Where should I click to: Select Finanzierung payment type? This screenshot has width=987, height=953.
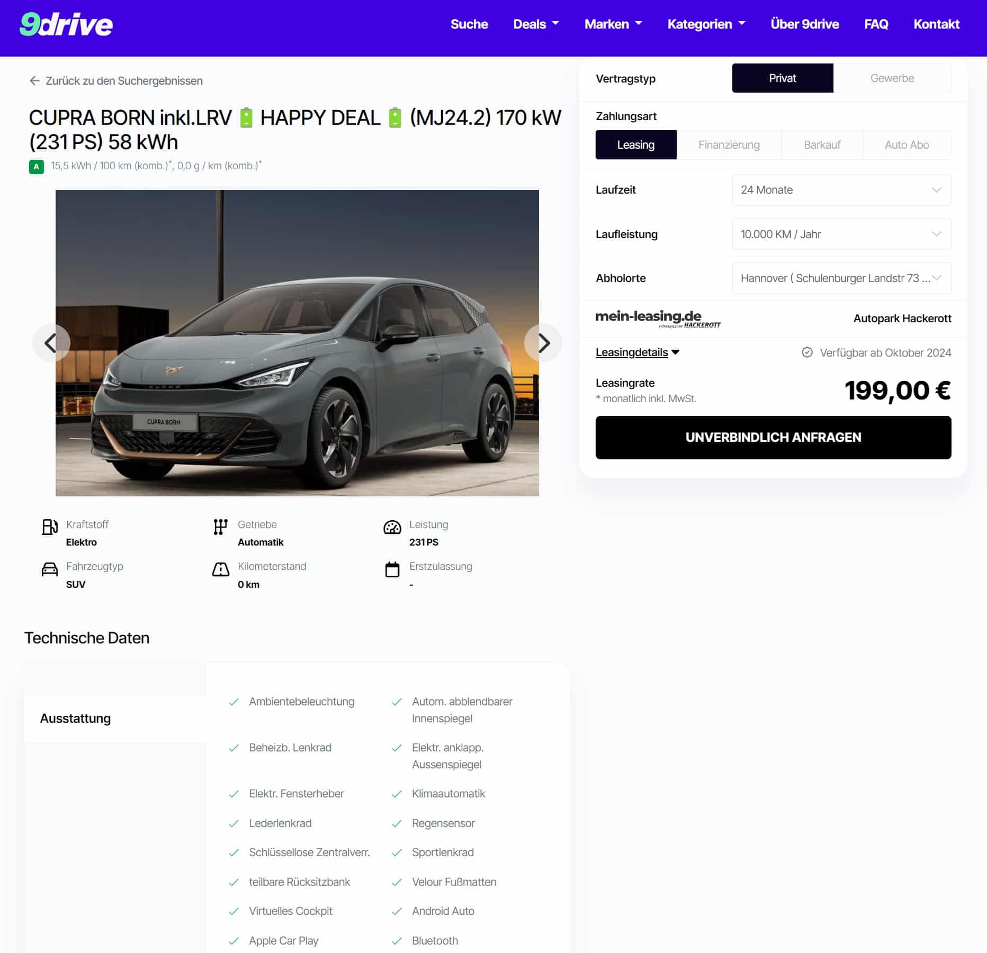(729, 145)
